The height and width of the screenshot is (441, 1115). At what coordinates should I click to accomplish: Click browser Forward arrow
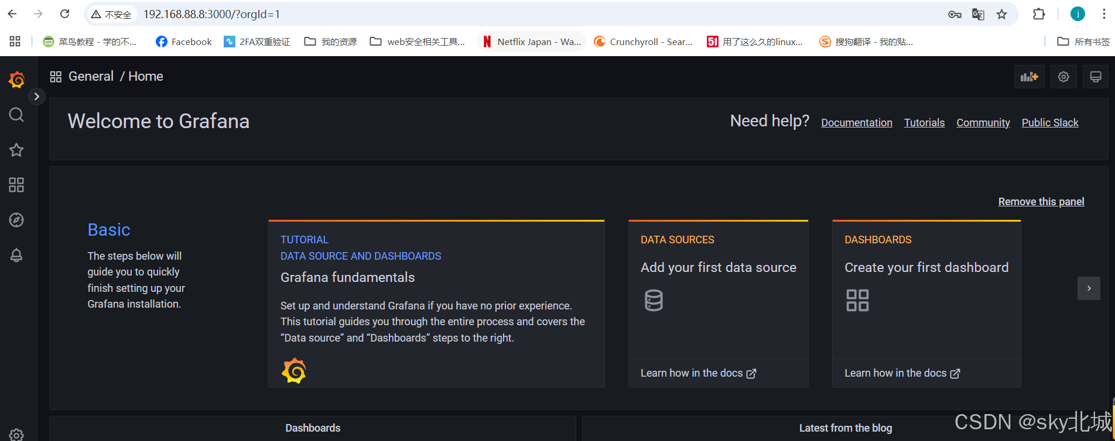pyautogui.click(x=39, y=14)
